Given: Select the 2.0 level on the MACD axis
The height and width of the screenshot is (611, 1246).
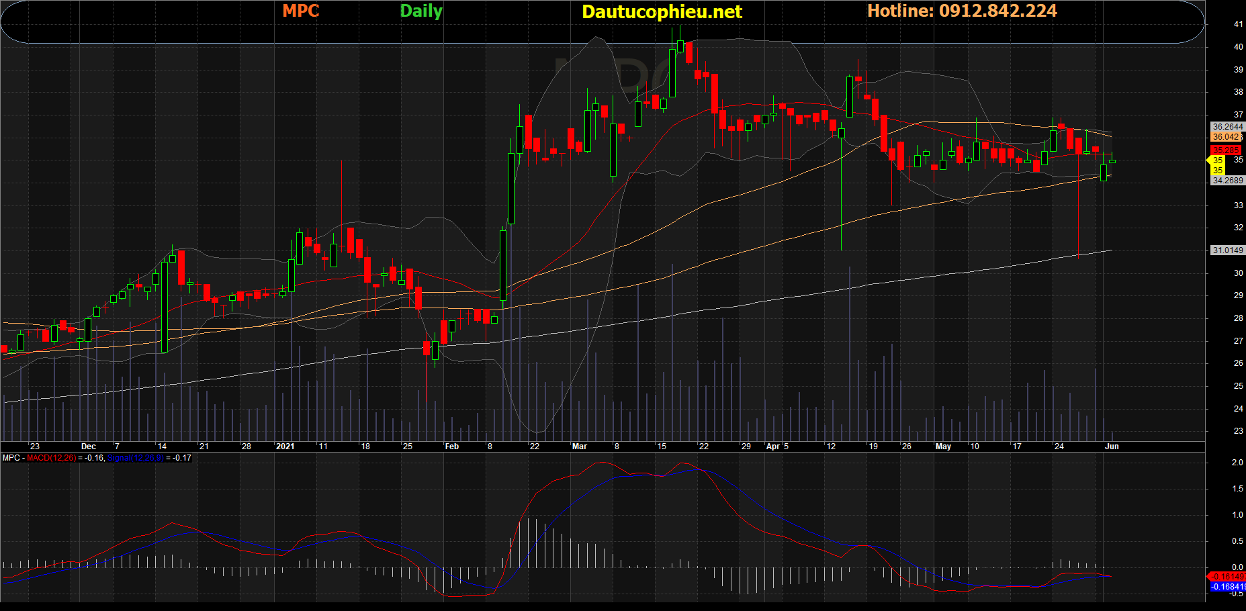Looking at the screenshot, I should [x=1237, y=463].
